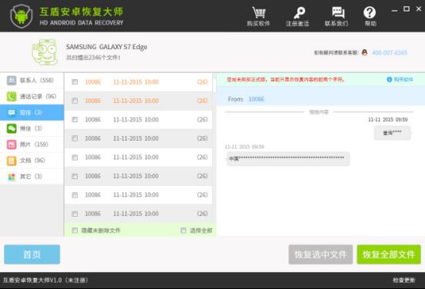425x289 pixels.
Task: Open the 通话记录 (96) category
Action: (x=32, y=96)
